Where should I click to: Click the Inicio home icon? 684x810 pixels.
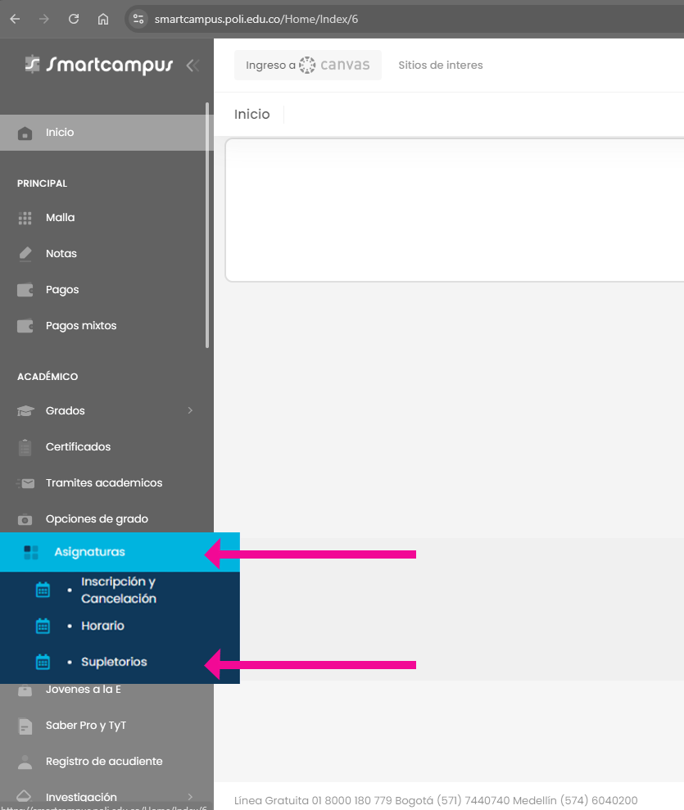[25, 133]
